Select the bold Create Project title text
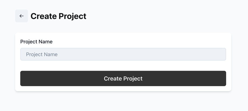248x111 pixels. point(58,16)
